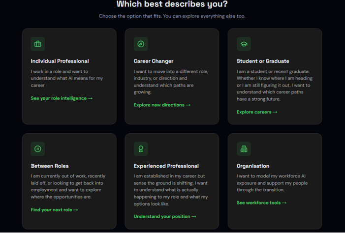345x233 pixels.
Task: Choose the Career Changer heading
Action: coord(154,61)
